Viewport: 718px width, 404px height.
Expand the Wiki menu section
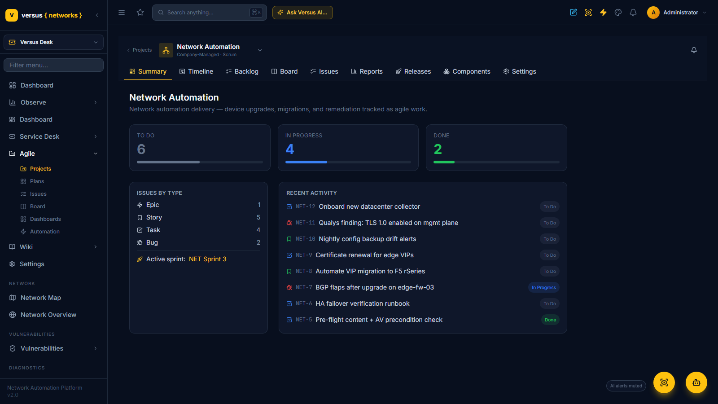point(53,247)
